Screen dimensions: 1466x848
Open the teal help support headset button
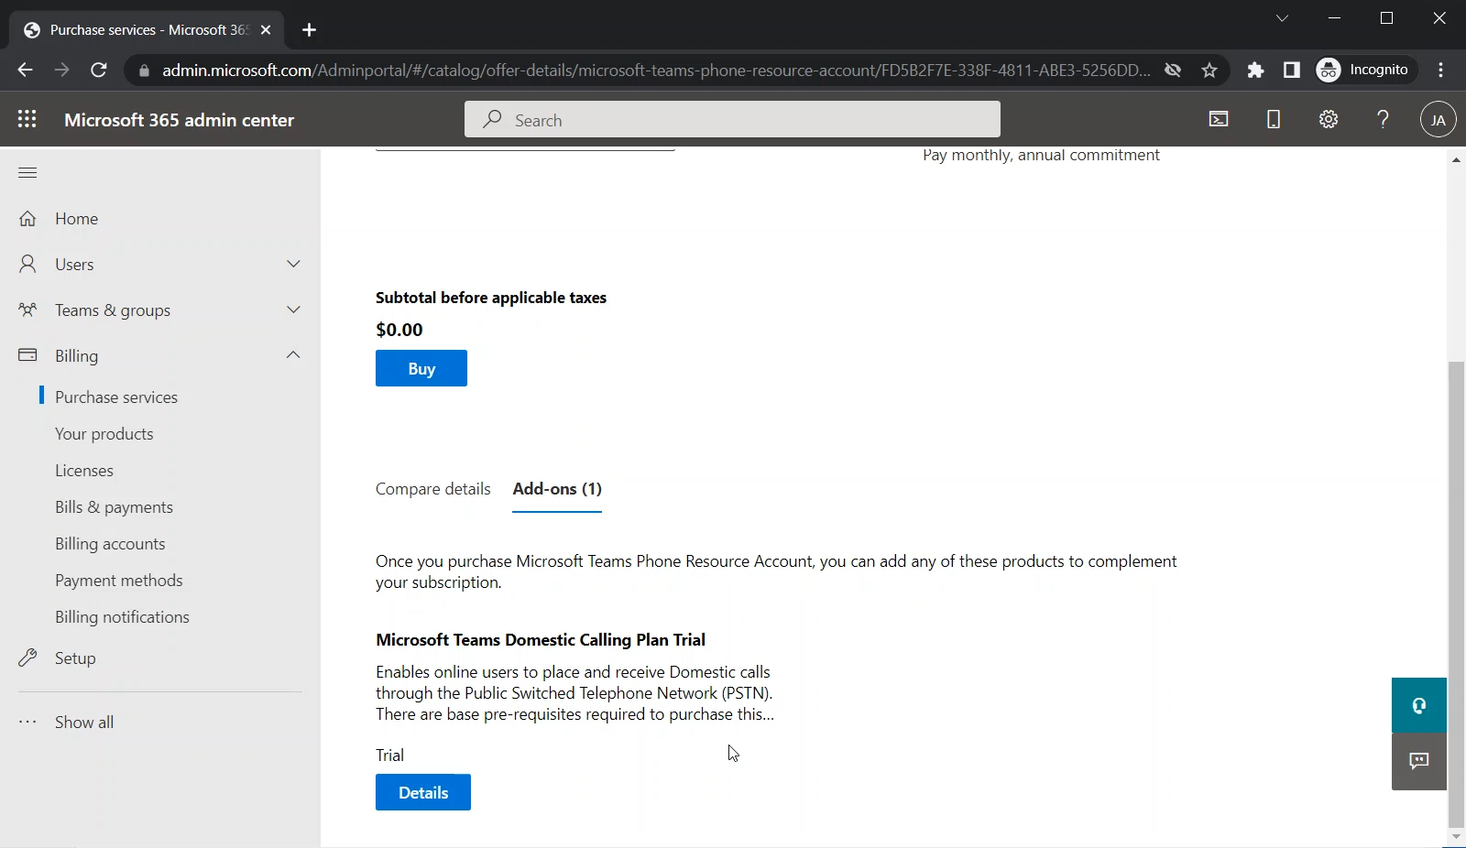(x=1418, y=705)
